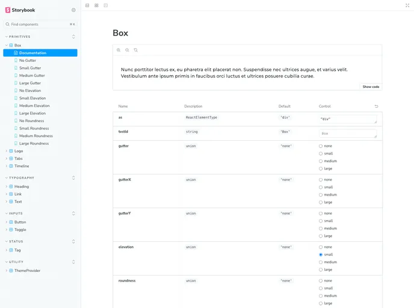Image resolution: width=414 pixels, height=308 pixels.
Task: Click the zoom out icon in preview toolbar
Action: coord(127,50)
